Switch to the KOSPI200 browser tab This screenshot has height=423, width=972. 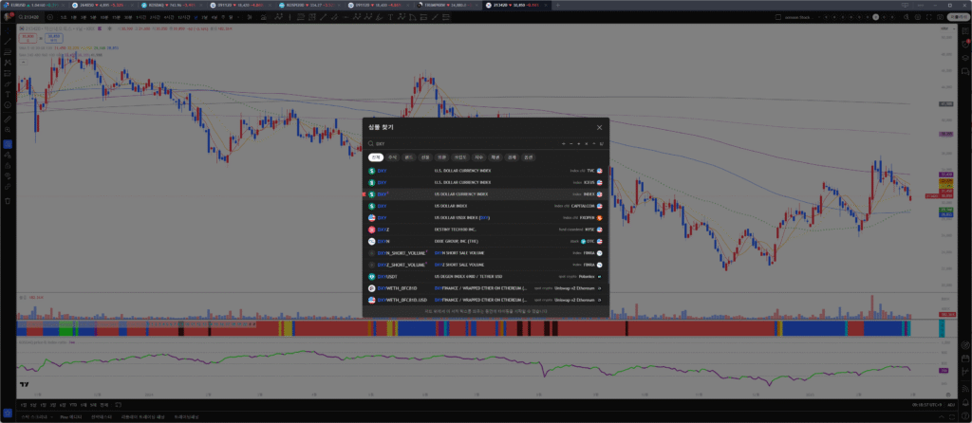(310, 5)
